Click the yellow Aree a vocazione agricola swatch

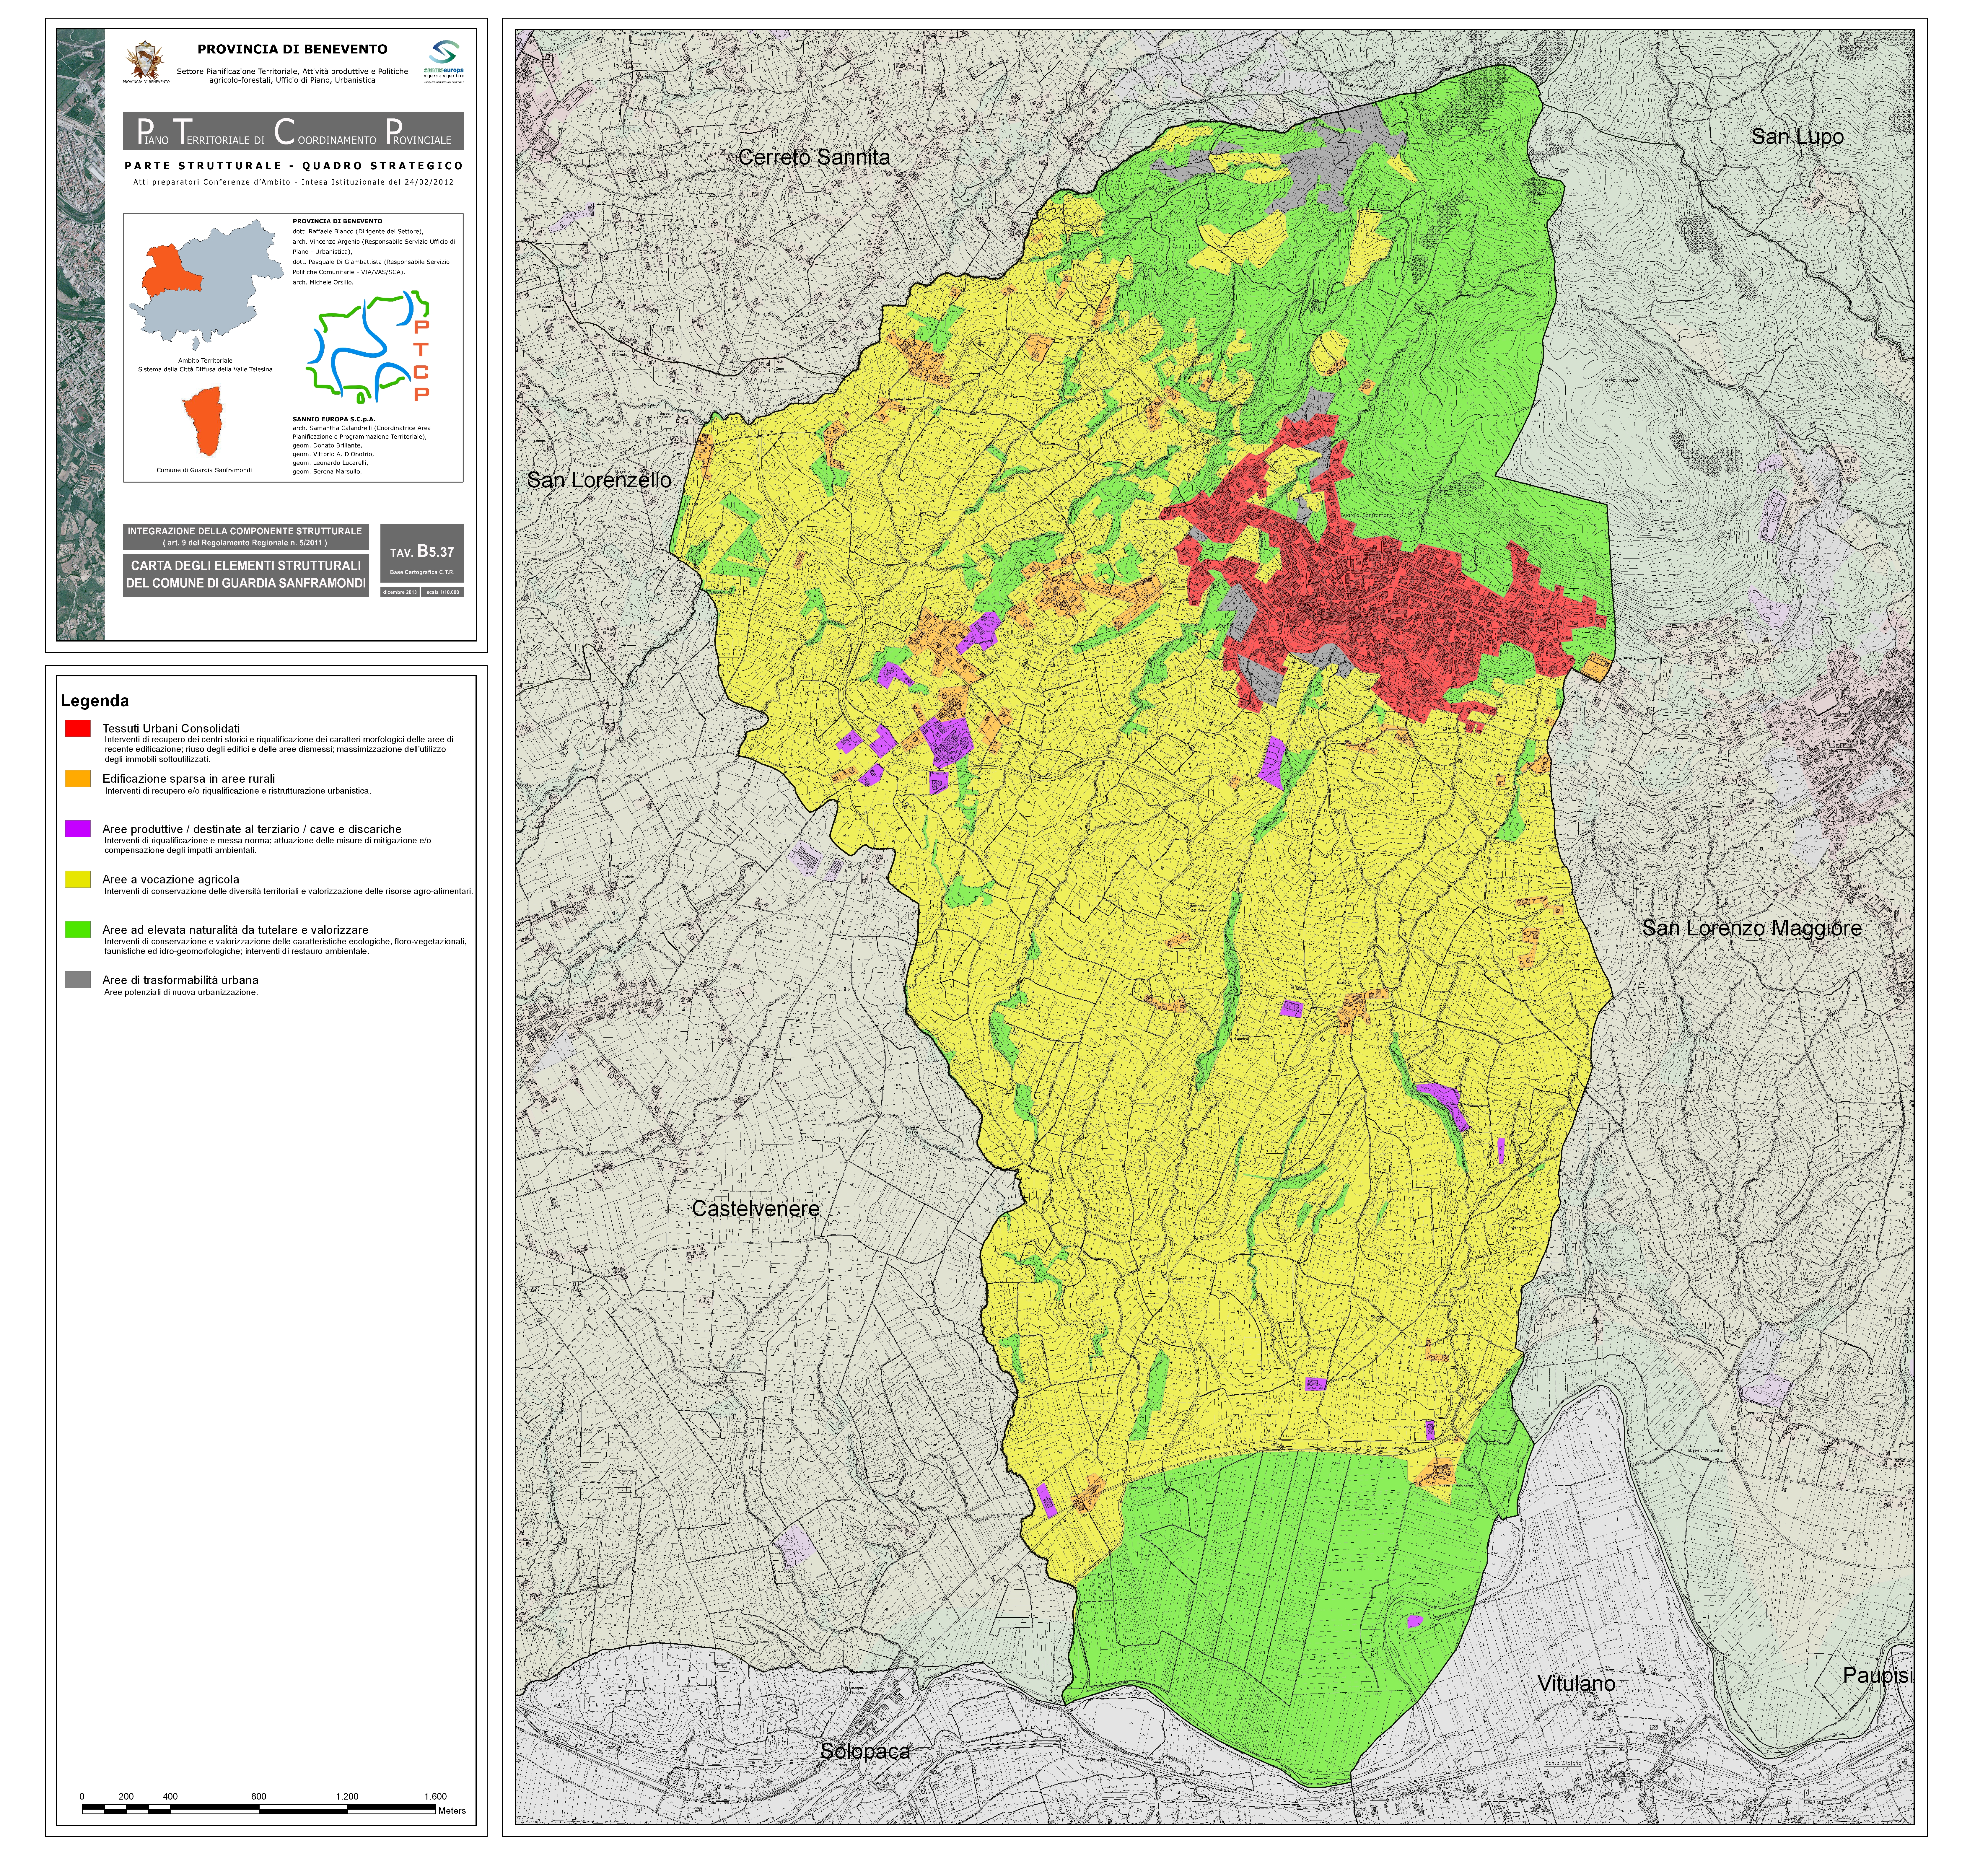[x=78, y=879]
